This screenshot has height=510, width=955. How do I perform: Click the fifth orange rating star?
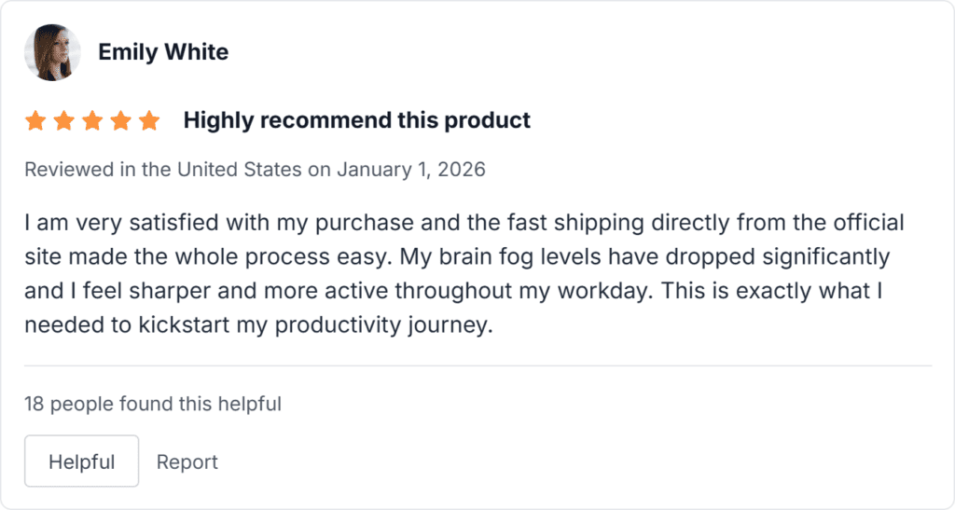(x=149, y=120)
